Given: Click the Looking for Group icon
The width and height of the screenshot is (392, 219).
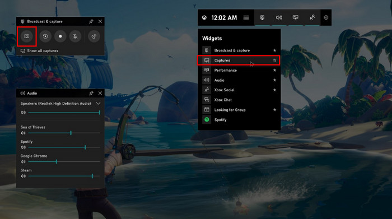Looking at the screenshot, I should click(207, 110).
